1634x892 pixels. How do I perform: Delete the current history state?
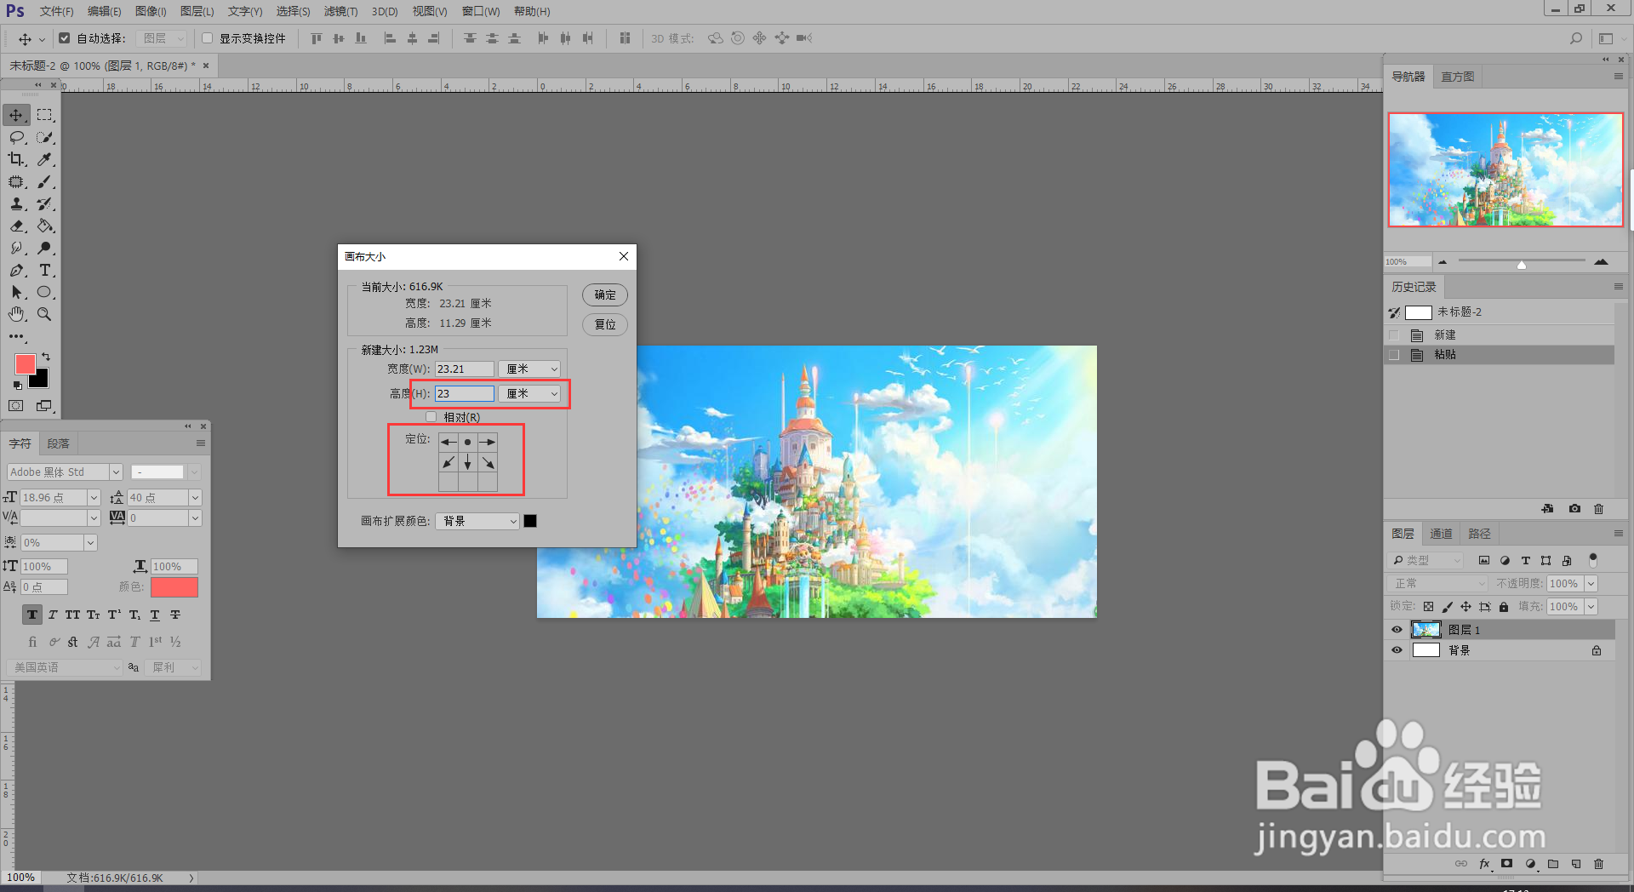tap(1598, 509)
